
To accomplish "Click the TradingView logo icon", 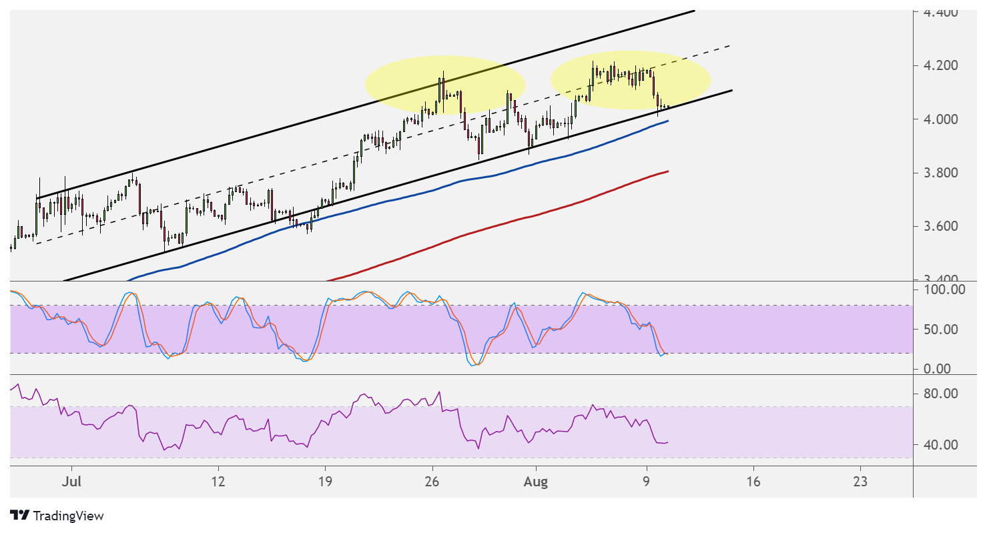I will point(20,516).
